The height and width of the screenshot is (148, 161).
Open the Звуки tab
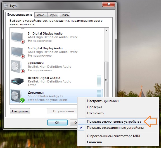(x=53, y=15)
